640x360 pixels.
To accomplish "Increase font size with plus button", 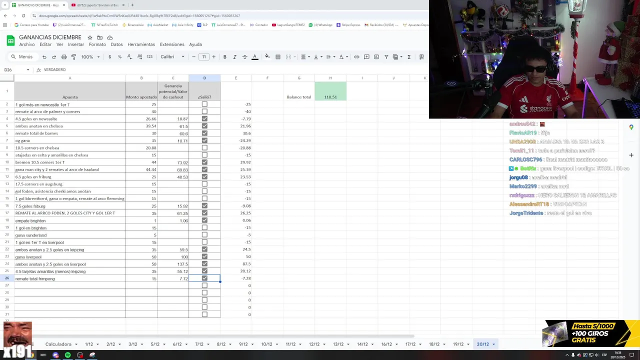I will [x=213, y=57].
